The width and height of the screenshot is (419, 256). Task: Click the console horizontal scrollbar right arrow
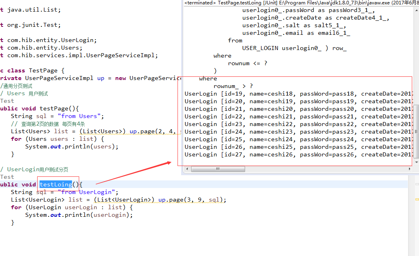[x=410, y=169]
